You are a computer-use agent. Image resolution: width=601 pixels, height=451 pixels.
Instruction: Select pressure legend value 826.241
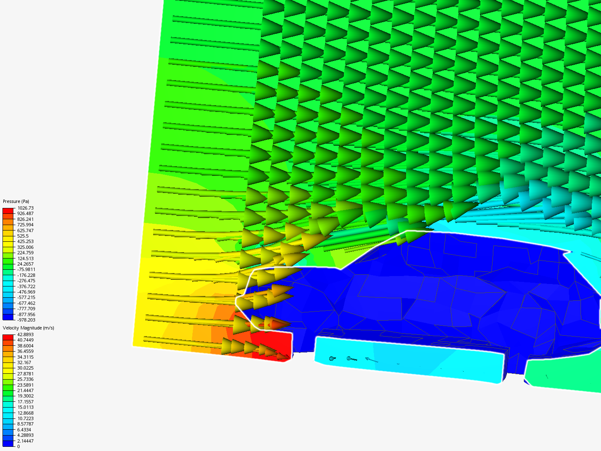(25, 219)
